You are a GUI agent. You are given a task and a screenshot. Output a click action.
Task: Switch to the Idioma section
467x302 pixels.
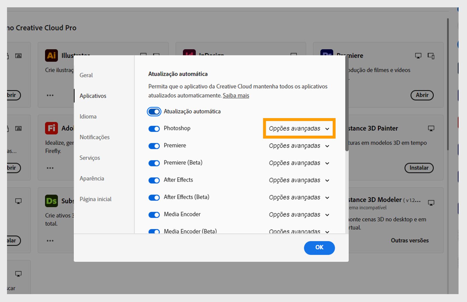[88, 116]
